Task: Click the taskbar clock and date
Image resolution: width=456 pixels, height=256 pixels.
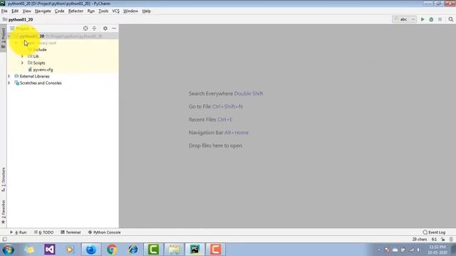Action: coord(437,250)
